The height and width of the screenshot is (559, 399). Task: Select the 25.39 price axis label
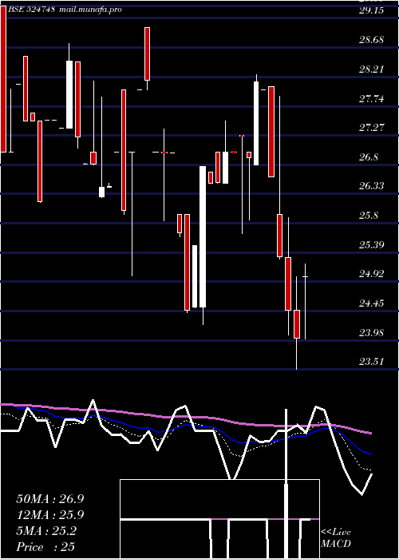[x=371, y=245]
